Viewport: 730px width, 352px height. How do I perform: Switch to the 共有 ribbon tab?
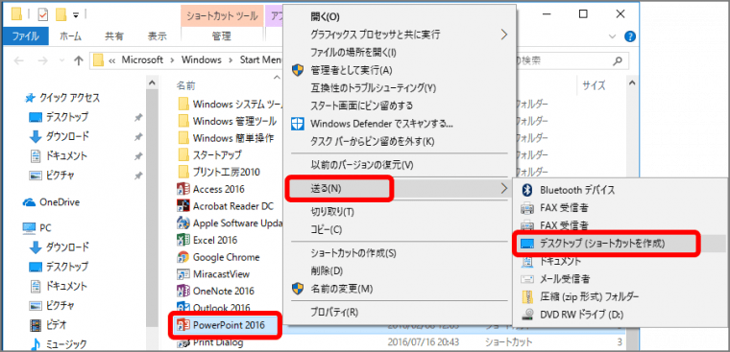pyautogui.click(x=114, y=36)
